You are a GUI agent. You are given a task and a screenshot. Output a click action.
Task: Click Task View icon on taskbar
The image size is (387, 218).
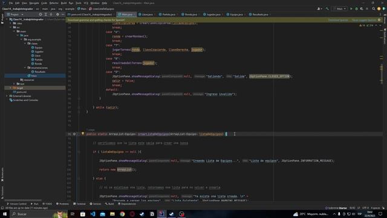click(73, 214)
